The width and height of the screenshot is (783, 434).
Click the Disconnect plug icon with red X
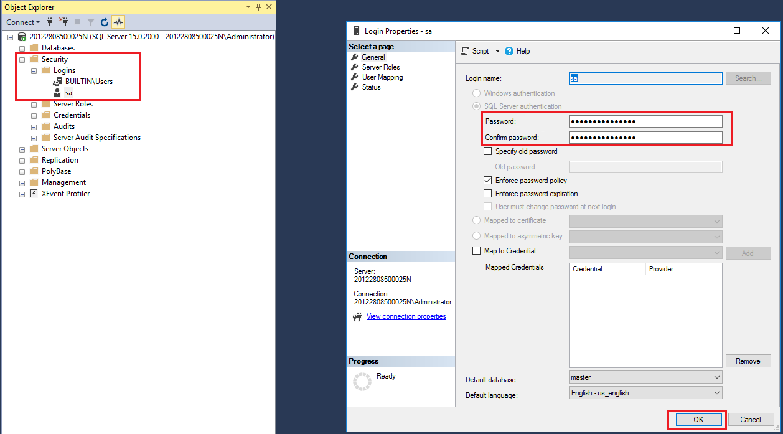pyautogui.click(x=63, y=22)
